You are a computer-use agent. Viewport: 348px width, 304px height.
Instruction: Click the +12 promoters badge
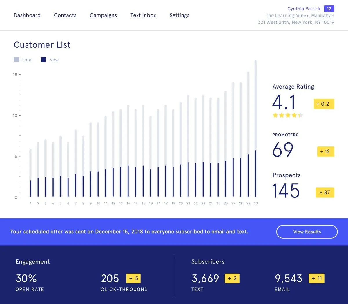click(326, 151)
